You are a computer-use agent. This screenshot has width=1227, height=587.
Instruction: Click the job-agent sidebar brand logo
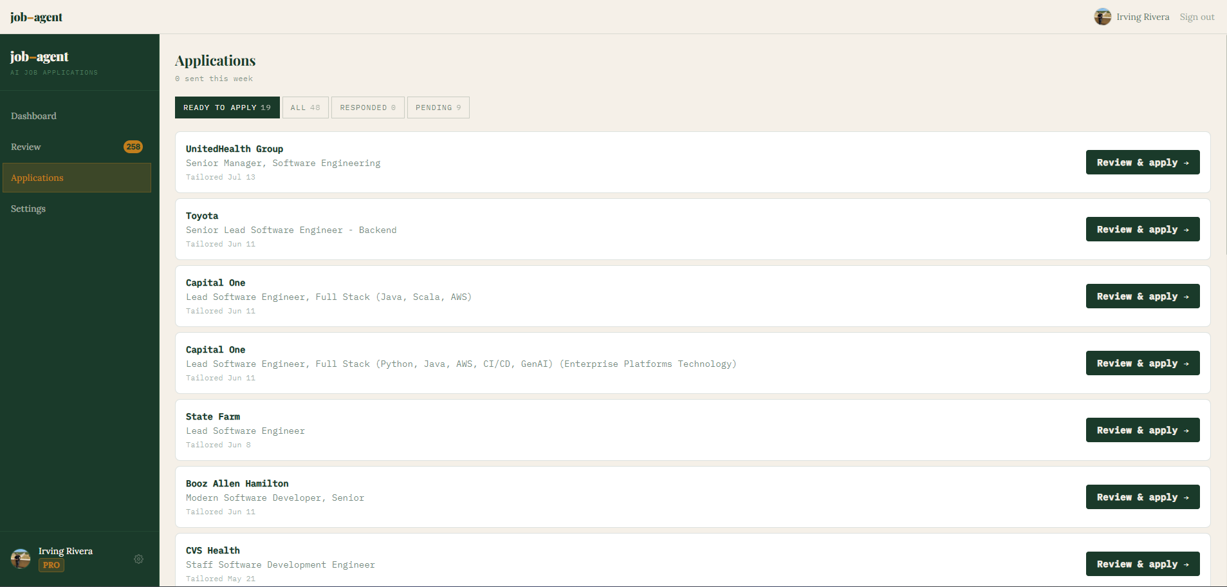pyautogui.click(x=39, y=57)
